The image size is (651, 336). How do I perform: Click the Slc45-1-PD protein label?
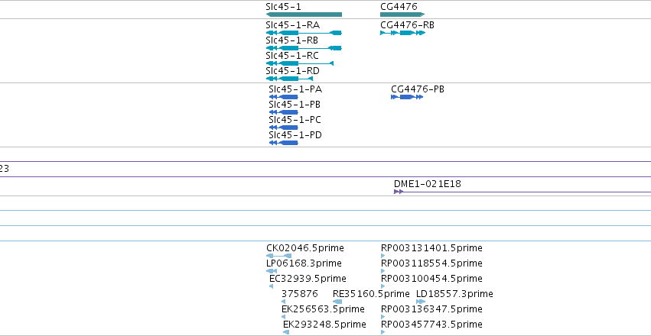point(295,135)
